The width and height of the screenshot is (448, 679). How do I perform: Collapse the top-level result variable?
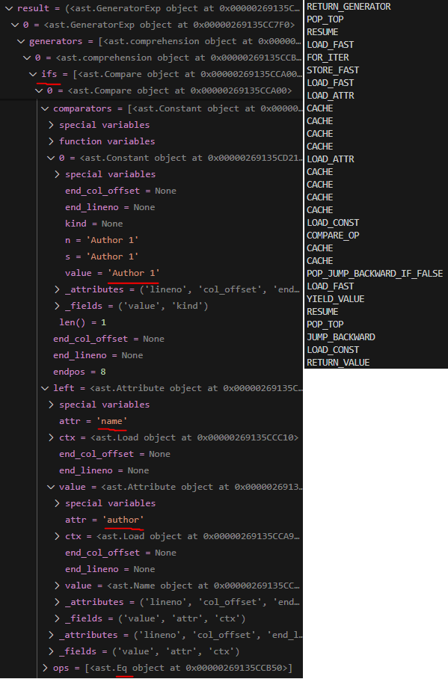tap(9, 8)
